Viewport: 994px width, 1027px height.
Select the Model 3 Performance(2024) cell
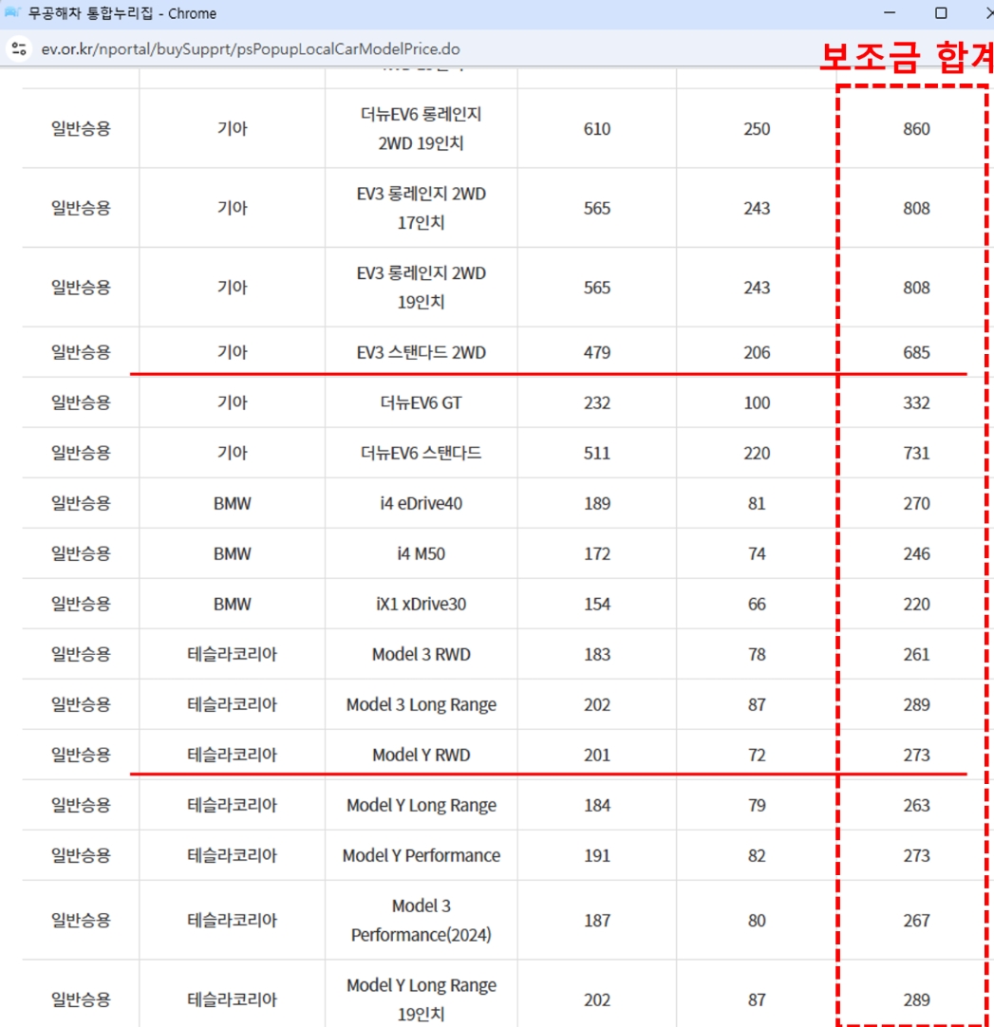click(x=421, y=921)
